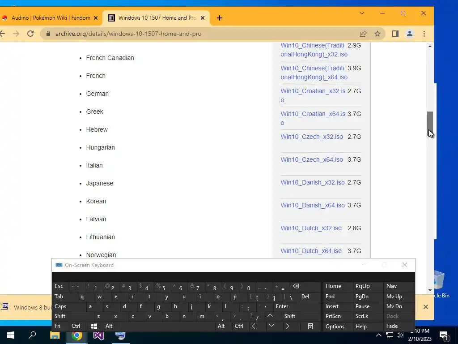458x344 pixels.
Task: Click the scrollbar down arrow
Action: 430,290
